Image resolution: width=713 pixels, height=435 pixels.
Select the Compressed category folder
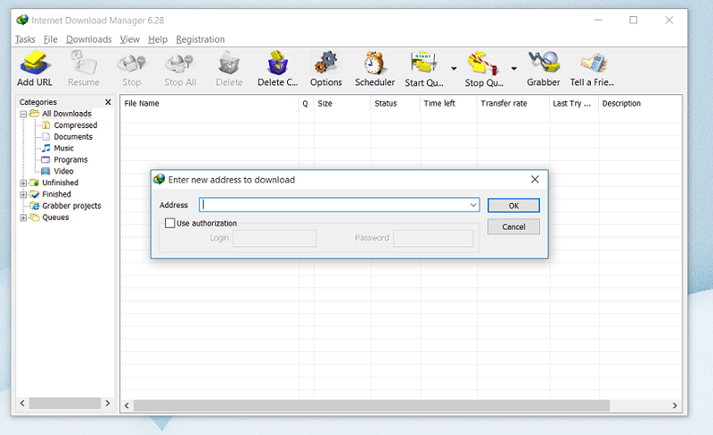(75, 125)
